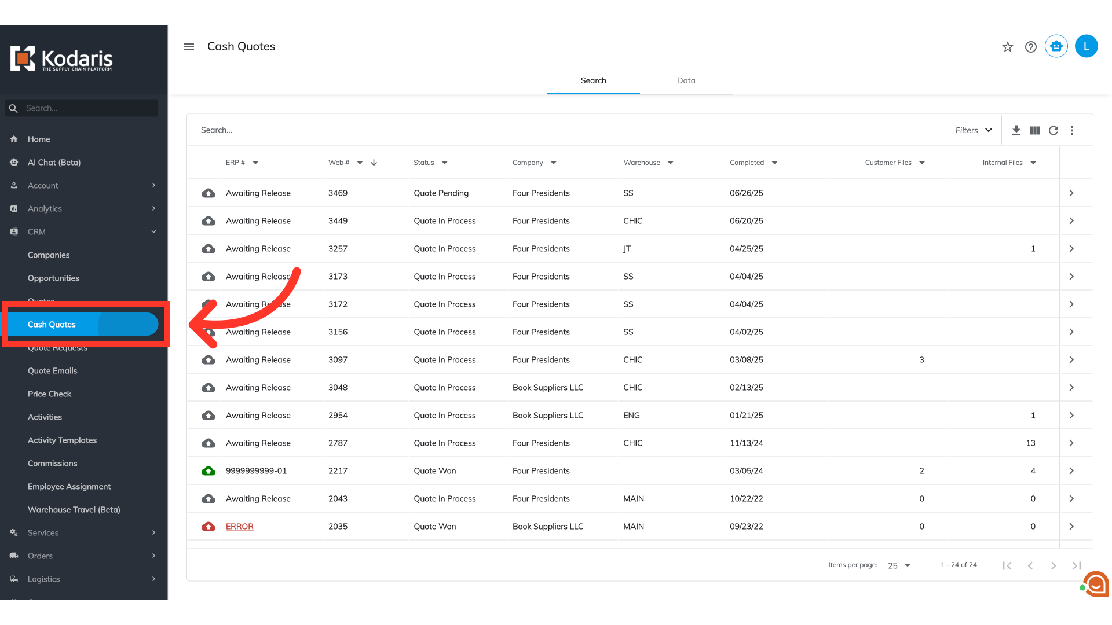
Task: Click the red upload cloud on ERROR row
Action: [x=209, y=527]
